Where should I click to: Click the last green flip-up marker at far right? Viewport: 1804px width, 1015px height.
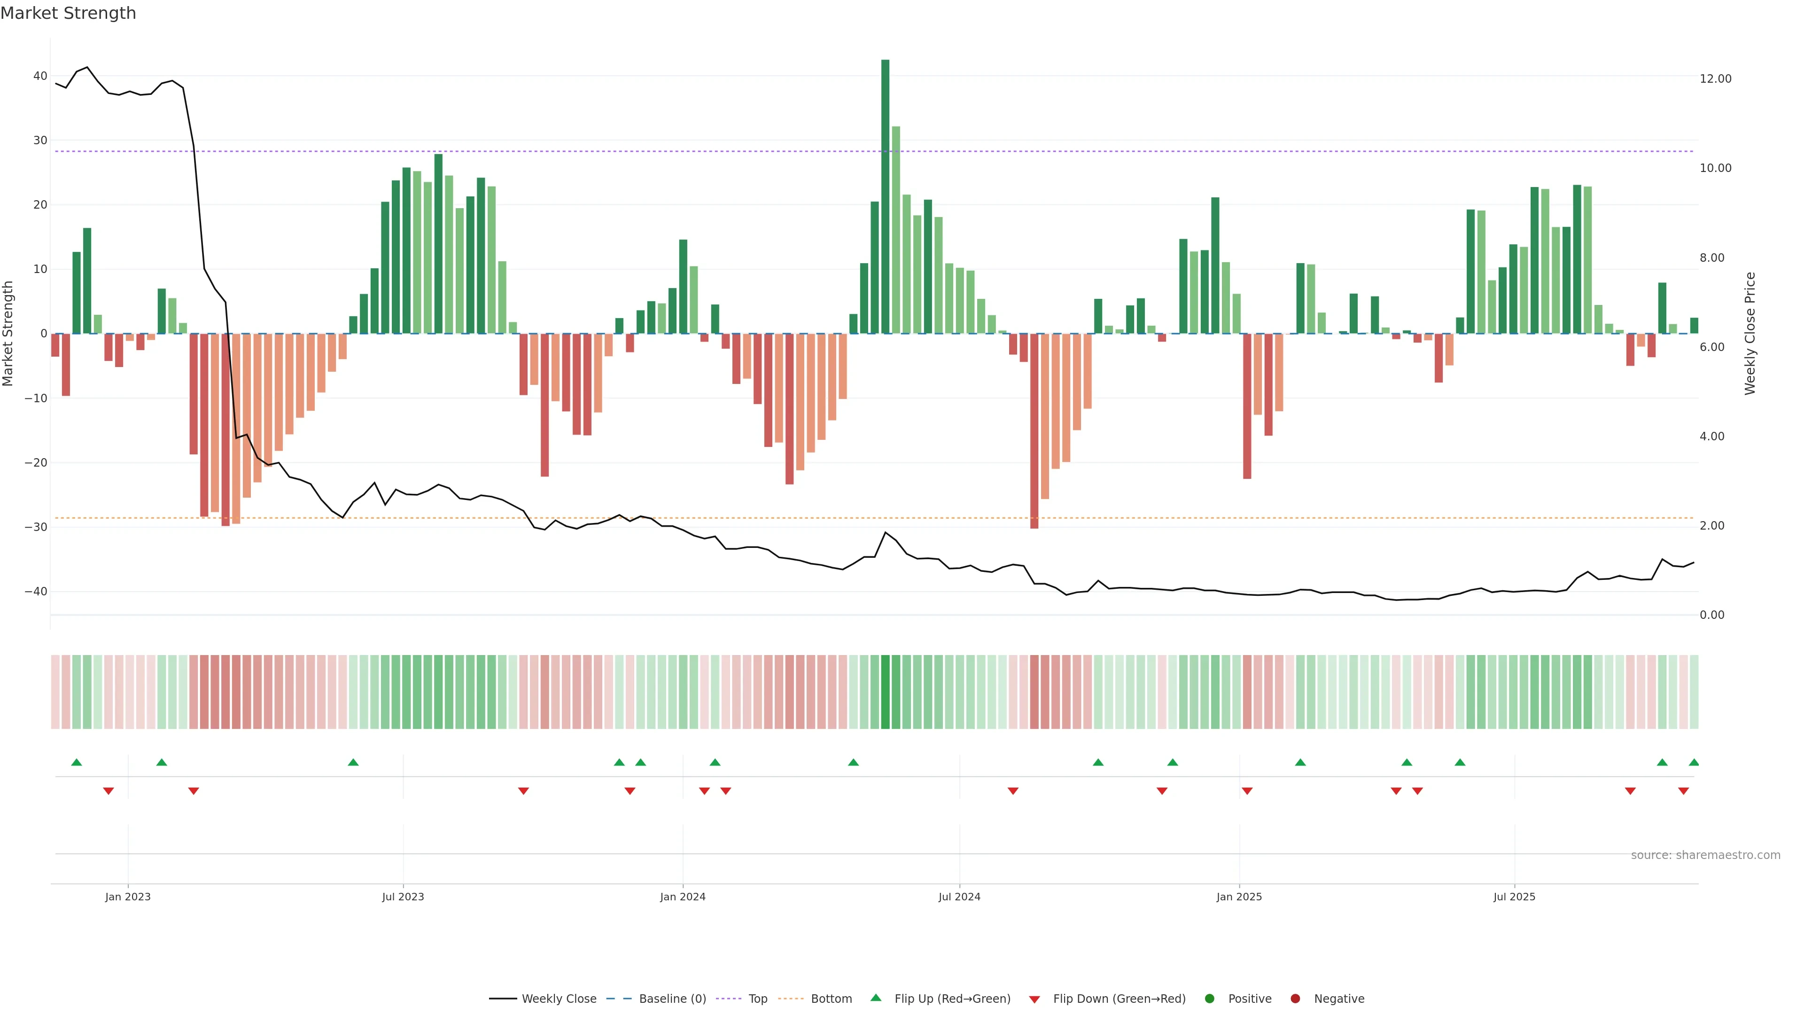tap(1693, 762)
